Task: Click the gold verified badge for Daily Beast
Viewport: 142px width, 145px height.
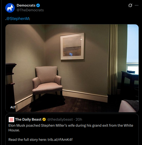Action: pos(44,119)
